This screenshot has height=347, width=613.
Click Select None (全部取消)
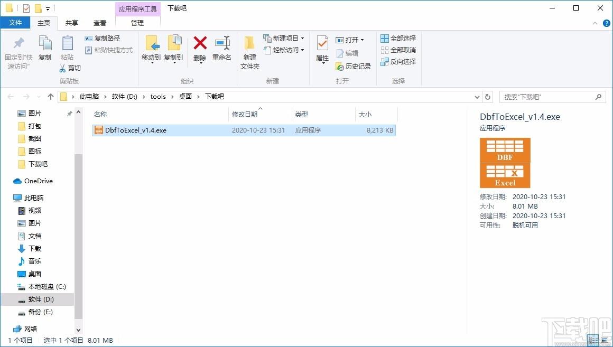click(x=398, y=50)
